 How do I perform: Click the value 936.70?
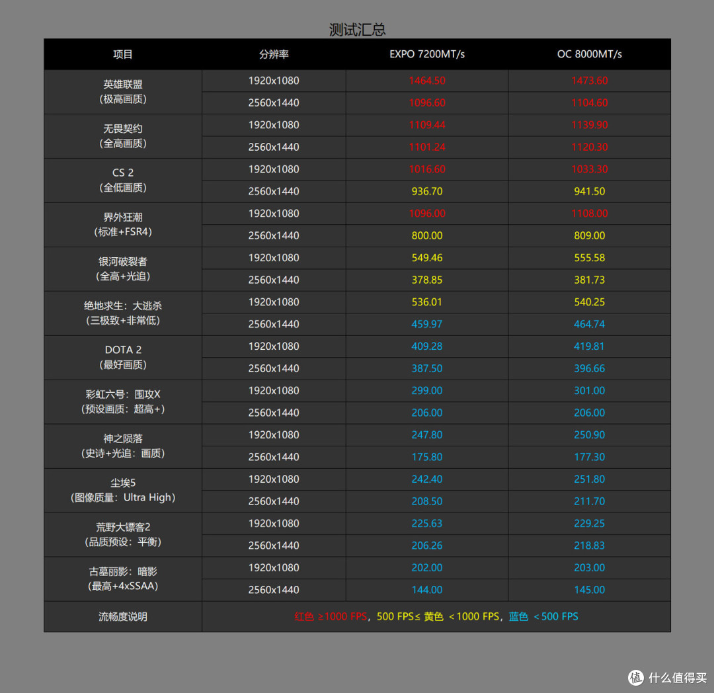pos(426,191)
